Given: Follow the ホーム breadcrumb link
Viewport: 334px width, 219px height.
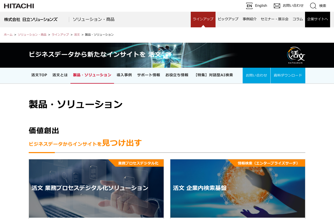Looking at the screenshot, I should [x=8, y=34].
